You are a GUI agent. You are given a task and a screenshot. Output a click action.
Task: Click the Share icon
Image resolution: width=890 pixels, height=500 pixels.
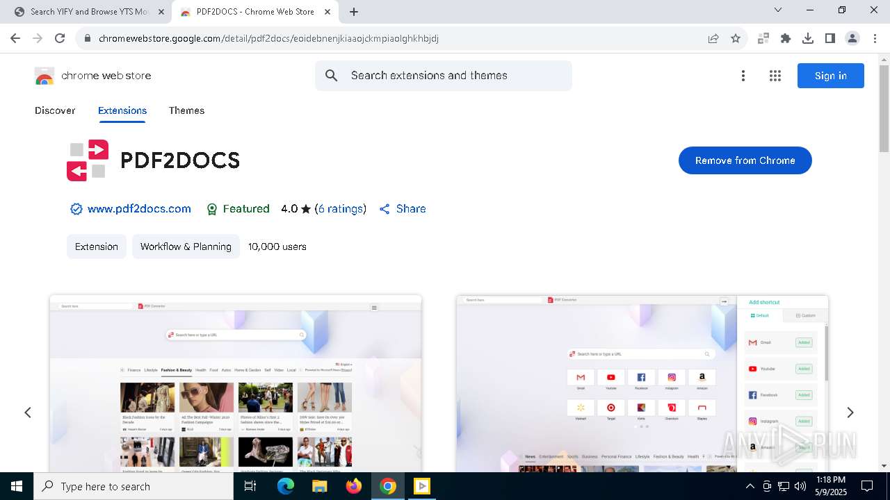(385, 209)
